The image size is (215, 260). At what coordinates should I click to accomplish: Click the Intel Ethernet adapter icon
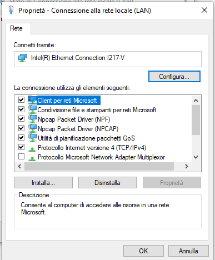coord(22,58)
